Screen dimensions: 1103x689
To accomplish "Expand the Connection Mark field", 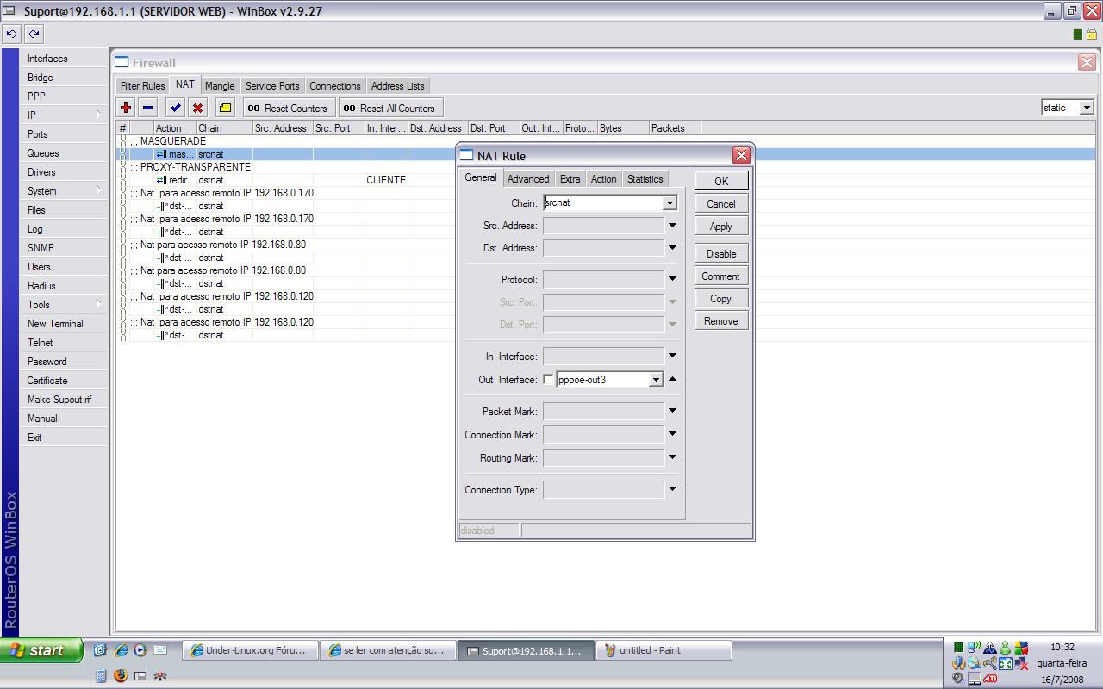I will click(x=672, y=434).
